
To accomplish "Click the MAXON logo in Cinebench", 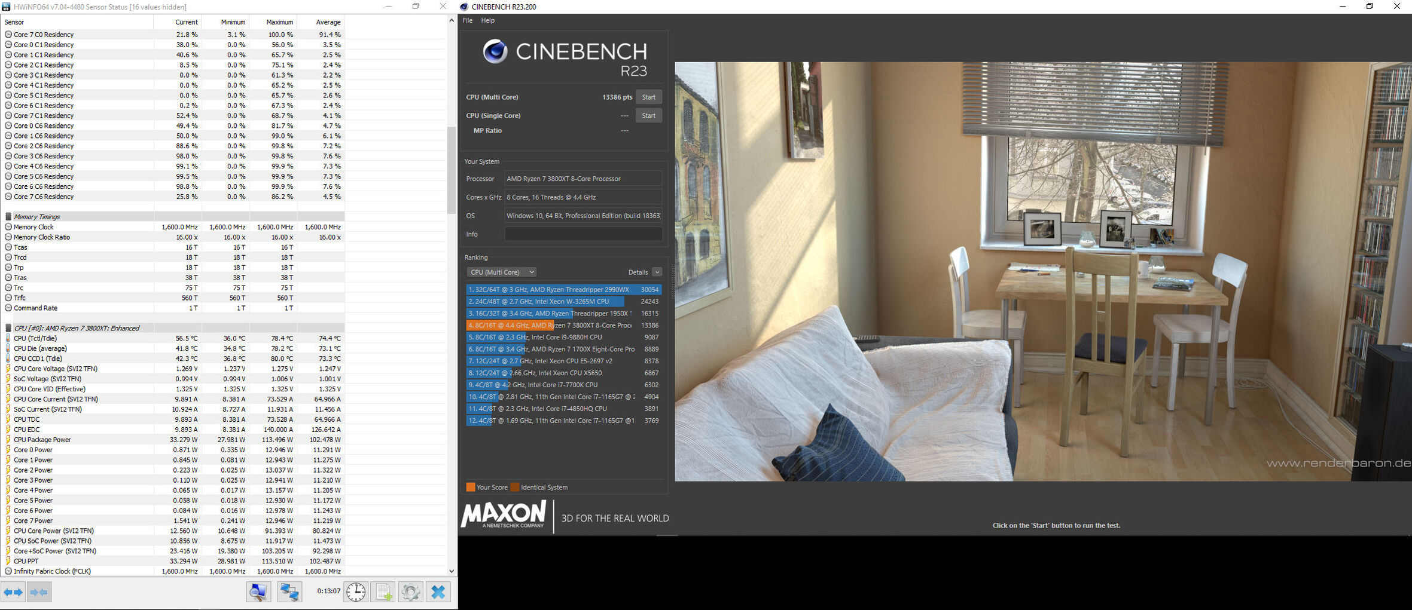I will coord(503,514).
